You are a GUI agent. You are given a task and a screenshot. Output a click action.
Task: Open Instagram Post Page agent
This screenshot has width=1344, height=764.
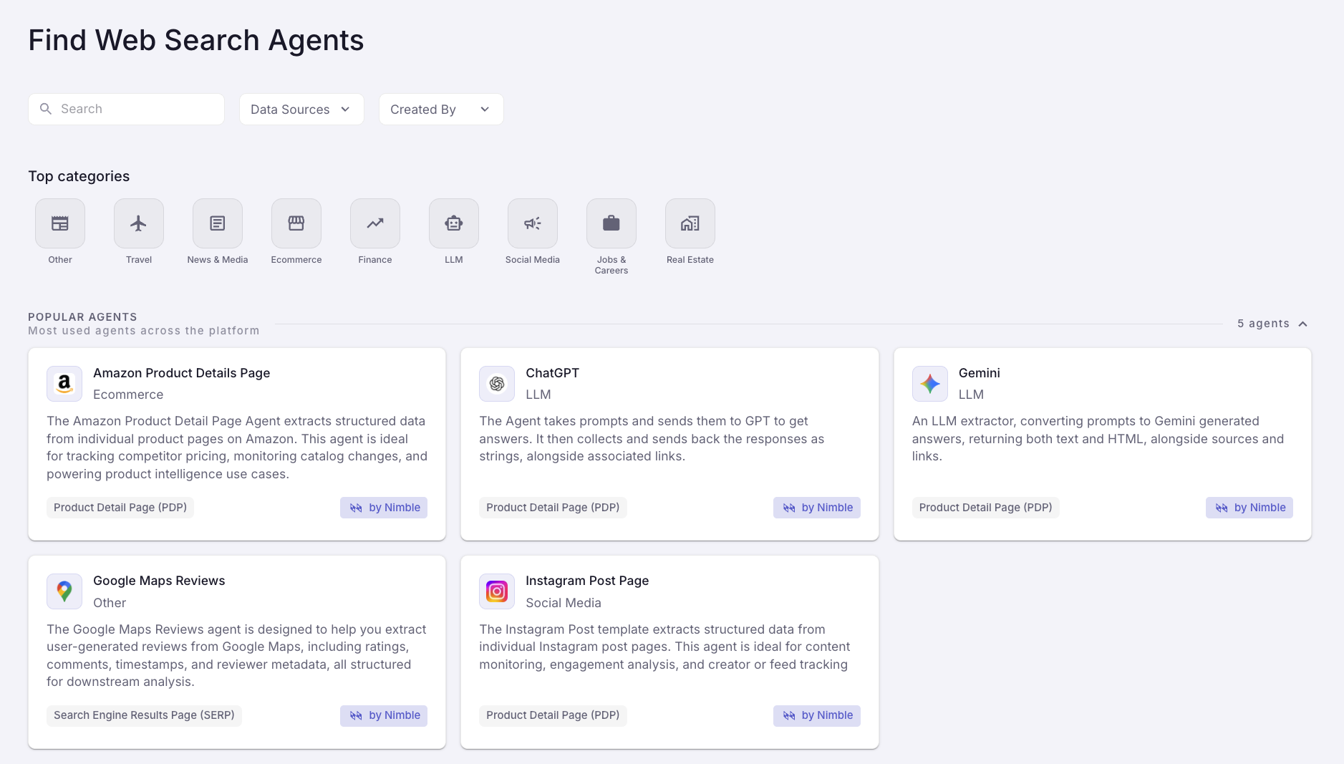click(x=587, y=581)
